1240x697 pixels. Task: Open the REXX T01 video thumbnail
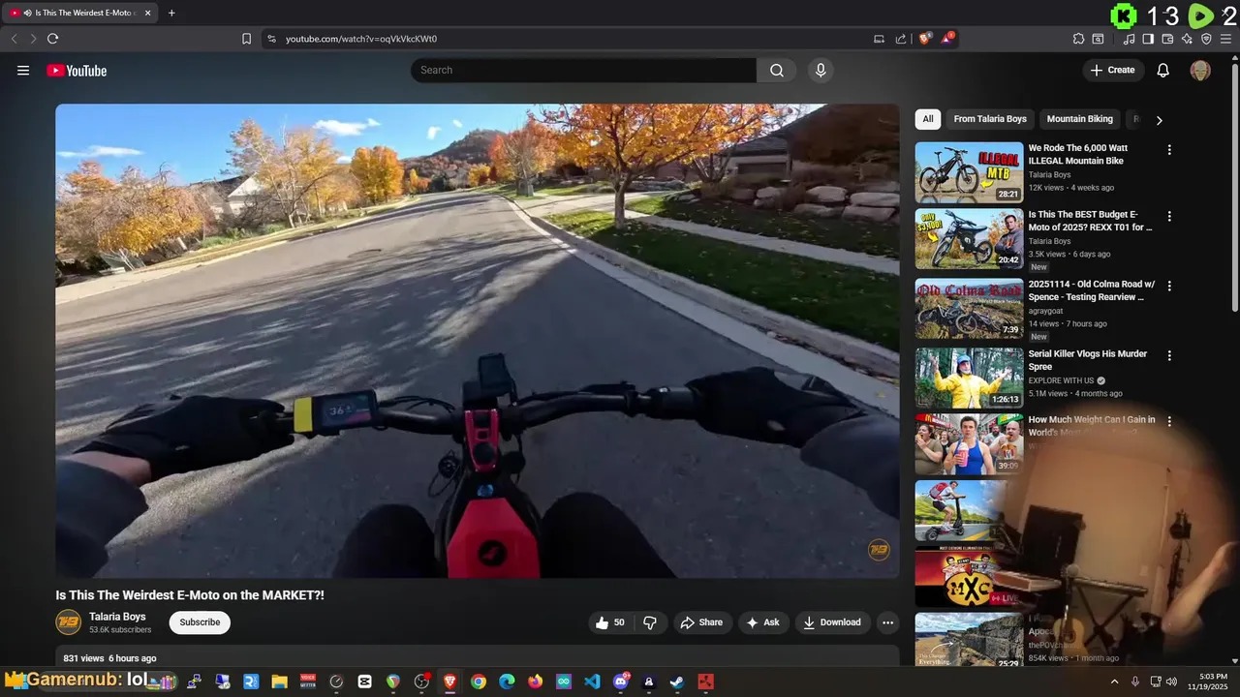click(x=969, y=238)
